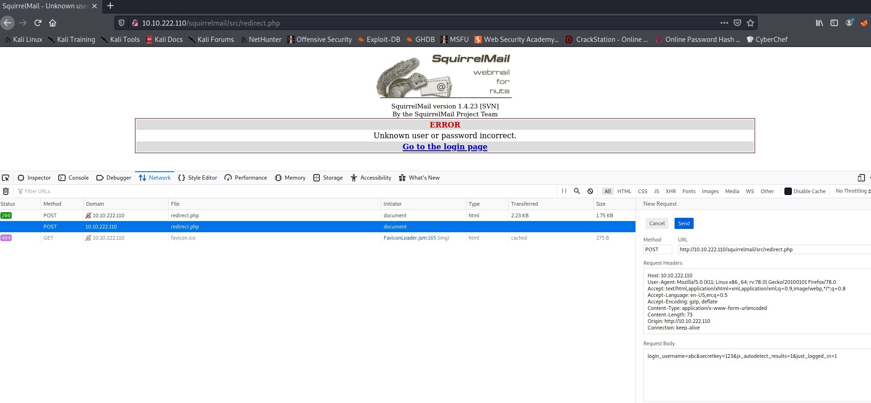This screenshot has width=871, height=403.
Task: Activate the element picker icon
Action: (x=6, y=178)
